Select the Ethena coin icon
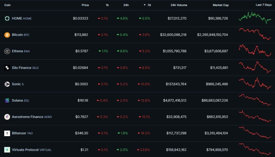Image resolution: width=275 pixels, height=157 pixels. tap(8, 51)
